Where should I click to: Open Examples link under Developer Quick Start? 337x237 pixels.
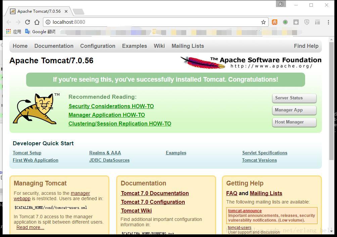tap(176, 153)
